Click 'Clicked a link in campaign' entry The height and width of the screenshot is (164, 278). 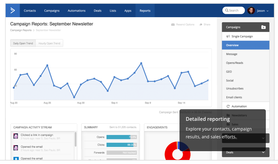click(37, 135)
